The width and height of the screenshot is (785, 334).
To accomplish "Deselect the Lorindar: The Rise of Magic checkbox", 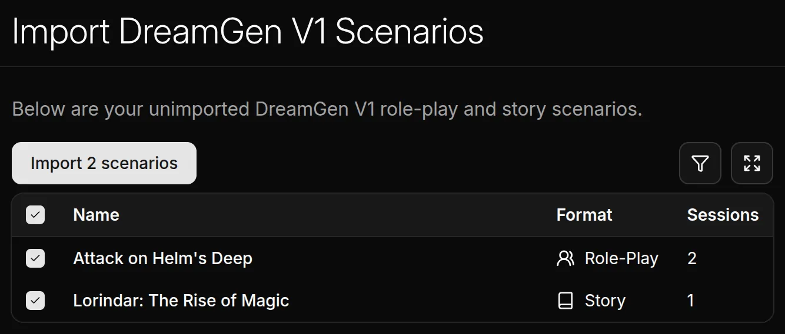I will 35,301.
